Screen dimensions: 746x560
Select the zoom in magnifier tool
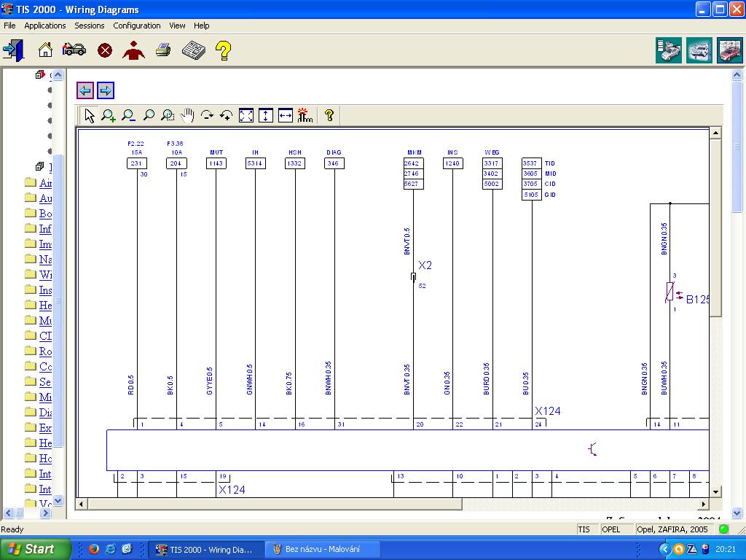coord(109,115)
